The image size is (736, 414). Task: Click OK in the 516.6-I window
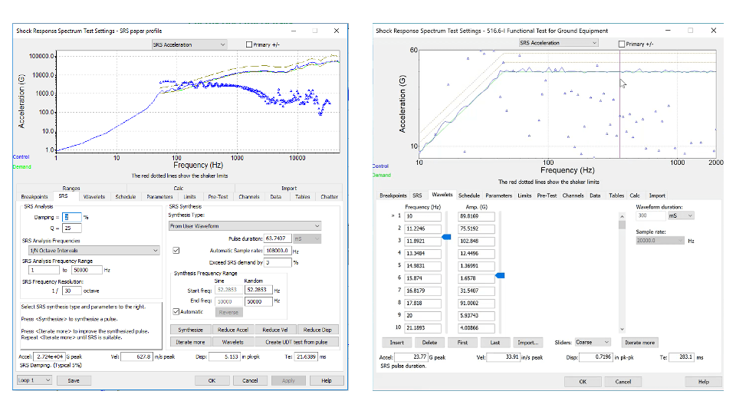(583, 382)
